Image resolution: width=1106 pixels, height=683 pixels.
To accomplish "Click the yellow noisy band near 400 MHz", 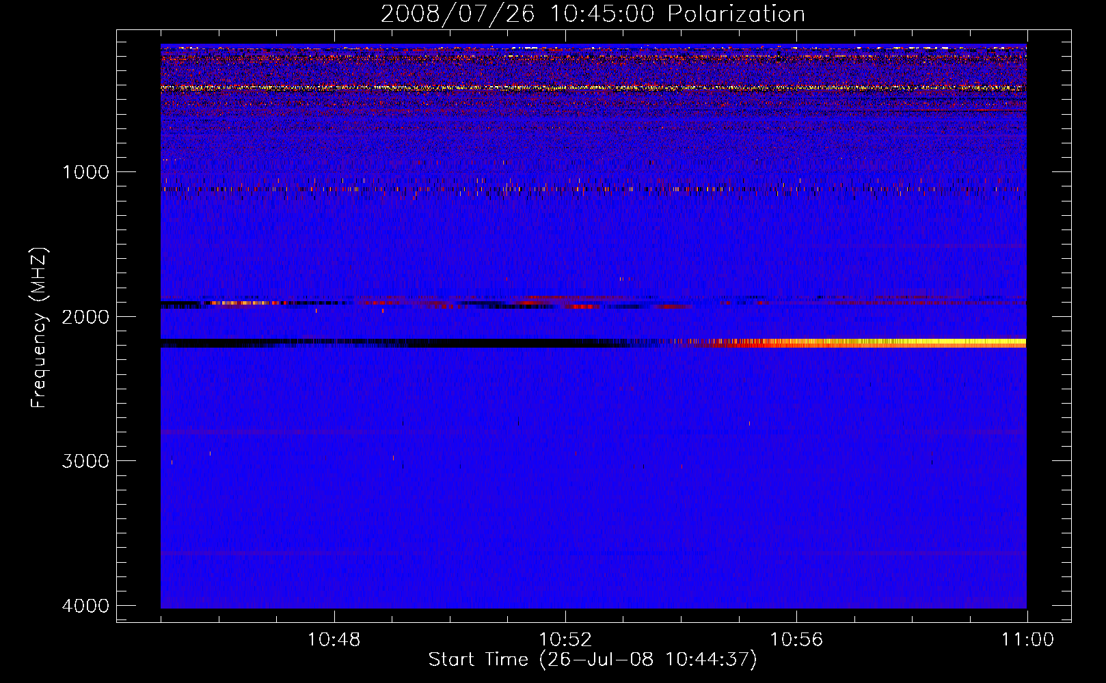I will tap(593, 87).
